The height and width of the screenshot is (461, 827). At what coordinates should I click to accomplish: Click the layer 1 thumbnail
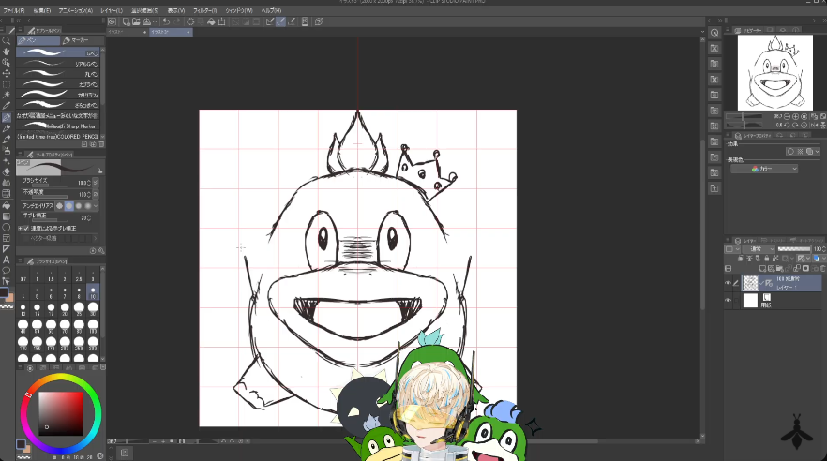click(x=750, y=283)
